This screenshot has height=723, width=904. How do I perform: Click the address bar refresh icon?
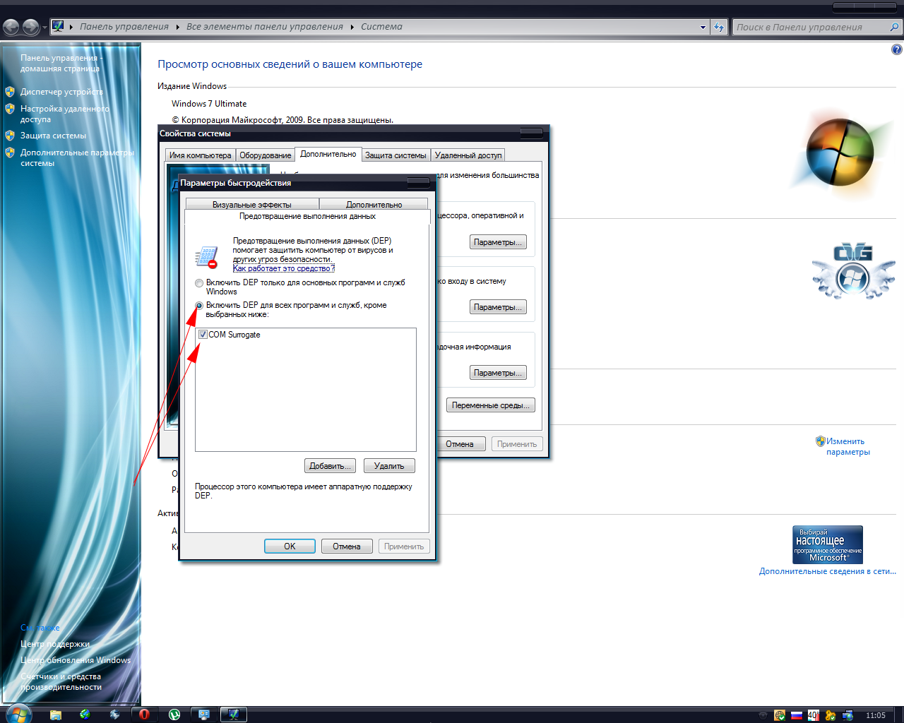point(719,27)
